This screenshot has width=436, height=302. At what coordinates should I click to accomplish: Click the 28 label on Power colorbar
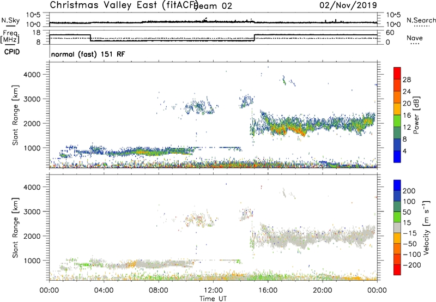[407, 80]
